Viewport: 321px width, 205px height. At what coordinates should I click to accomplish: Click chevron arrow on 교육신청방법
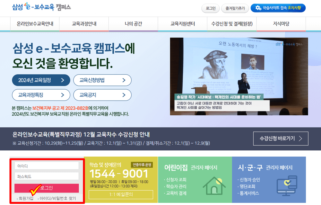124,80
